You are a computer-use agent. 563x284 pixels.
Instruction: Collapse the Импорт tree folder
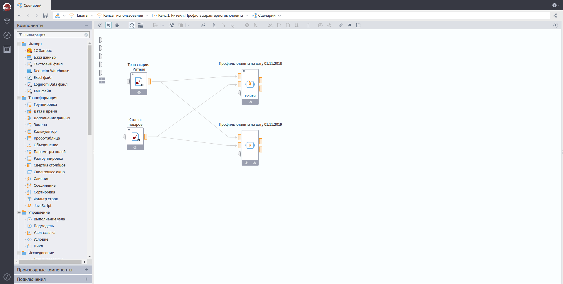[19, 44]
